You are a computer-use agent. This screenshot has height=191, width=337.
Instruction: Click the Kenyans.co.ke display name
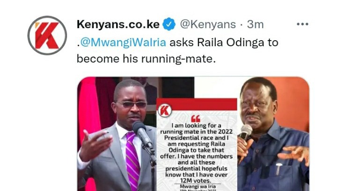(118, 24)
